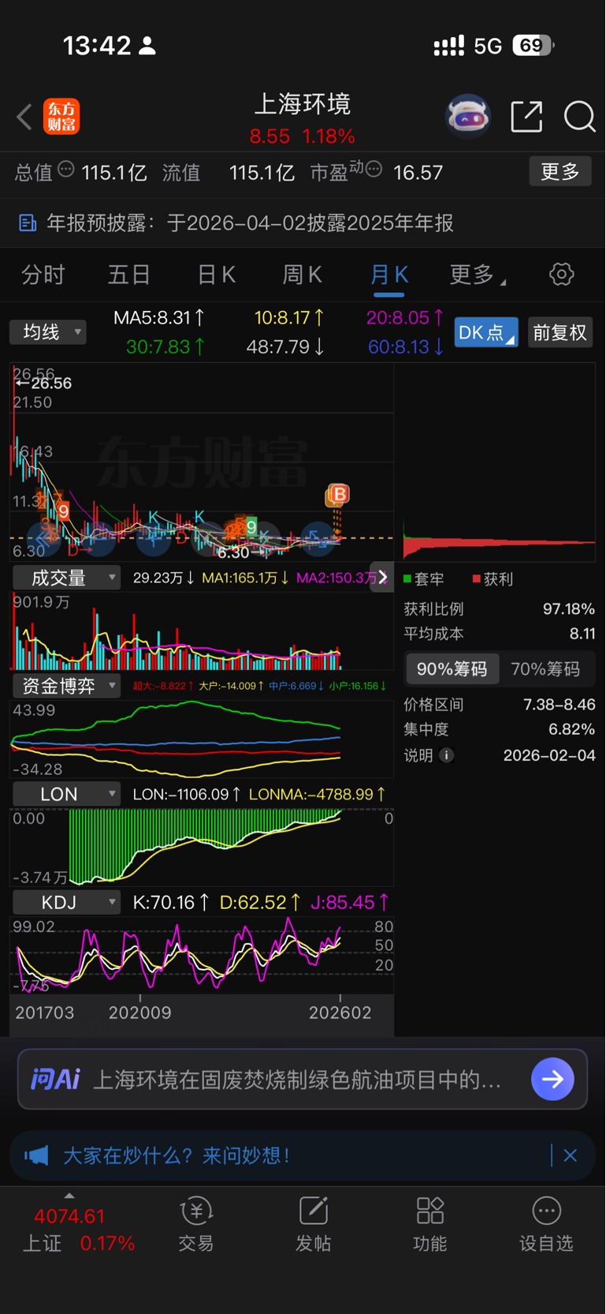
Task: Tap the 平均成本 8.11 value
Action: 582,634
